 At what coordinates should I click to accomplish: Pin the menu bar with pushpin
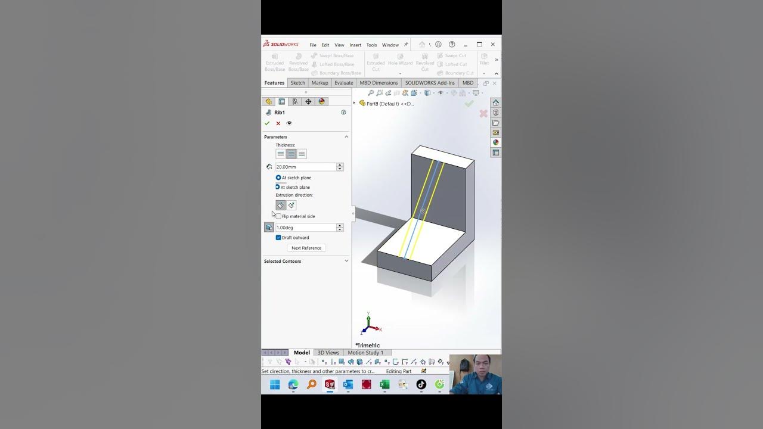pyautogui.click(x=406, y=45)
